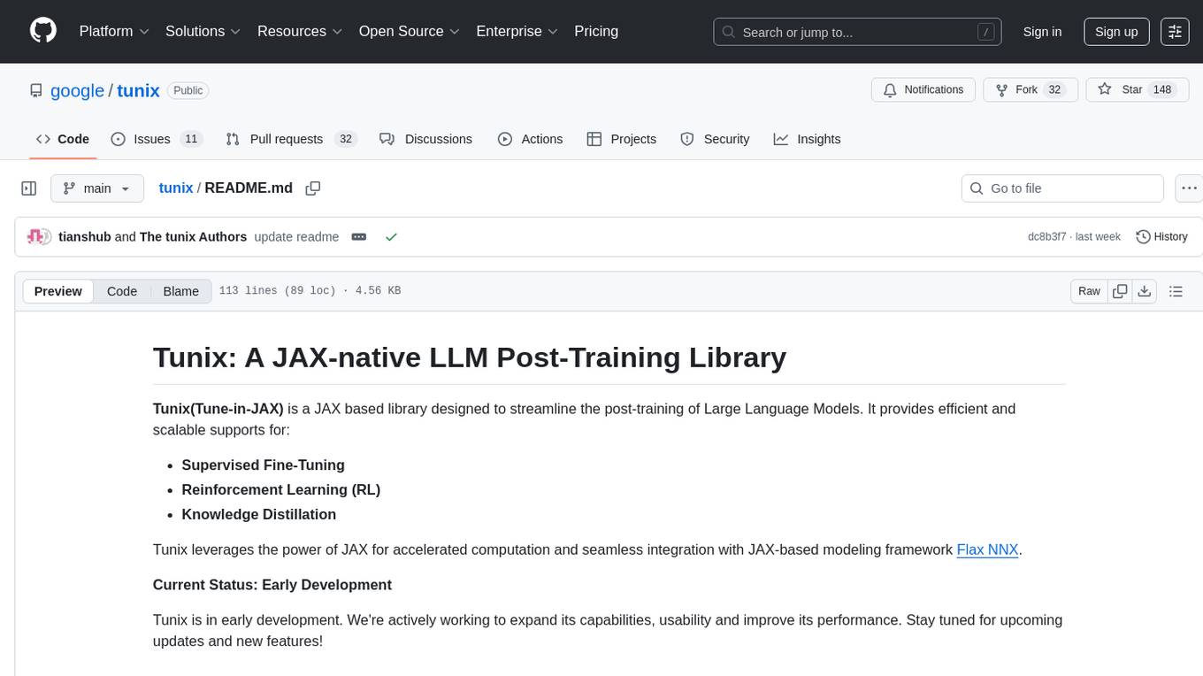Open commit dc8b3f7 link
The width and height of the screenshot is (1203, 676).
(1047, 237)
